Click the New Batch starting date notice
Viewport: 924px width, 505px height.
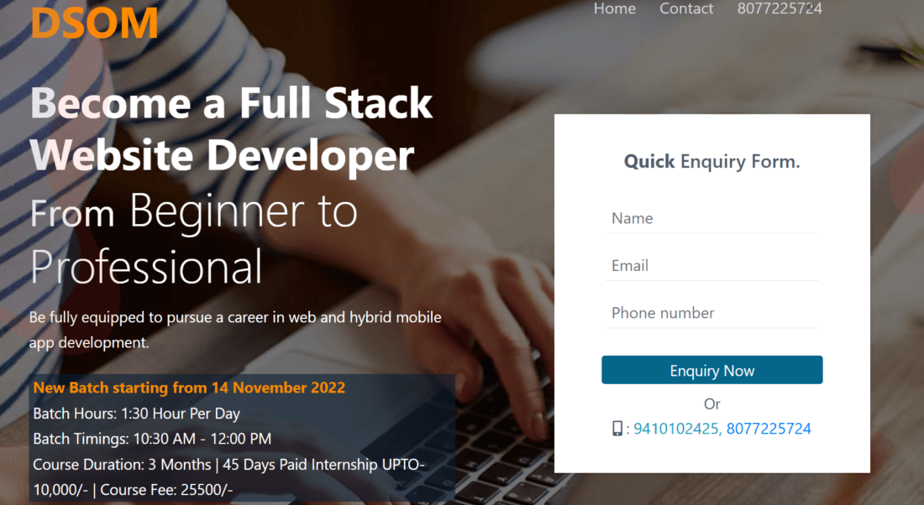189,388
